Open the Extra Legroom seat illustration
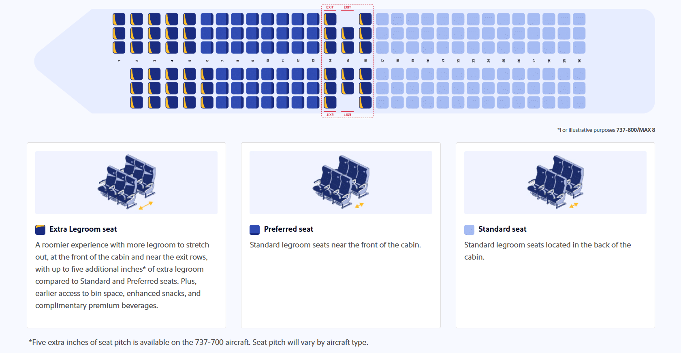This screenshot has width=681, height=353. [126, 182]
